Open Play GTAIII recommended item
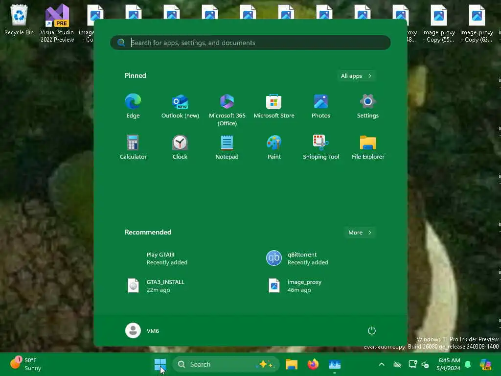This screenshot has width=501, height=376. tap(179, 258)
